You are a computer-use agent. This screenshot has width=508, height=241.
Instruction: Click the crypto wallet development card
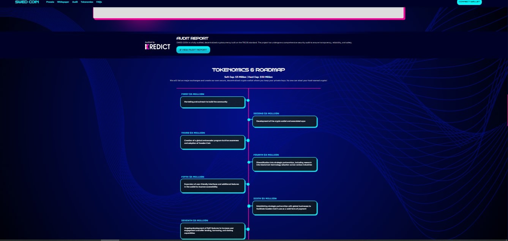[x=284, y=121]
